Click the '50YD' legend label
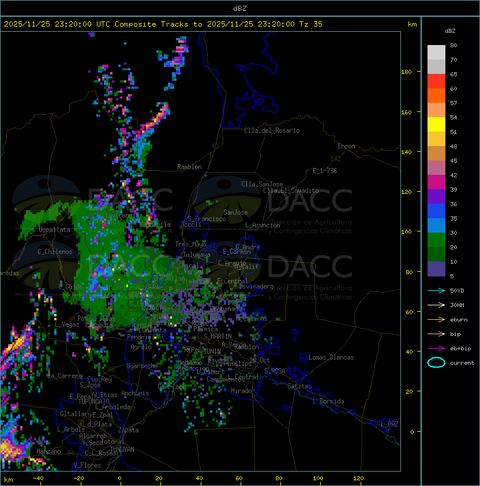Viewport: 480px width, 486px height. pyautogui.click(x=457, y=291)
